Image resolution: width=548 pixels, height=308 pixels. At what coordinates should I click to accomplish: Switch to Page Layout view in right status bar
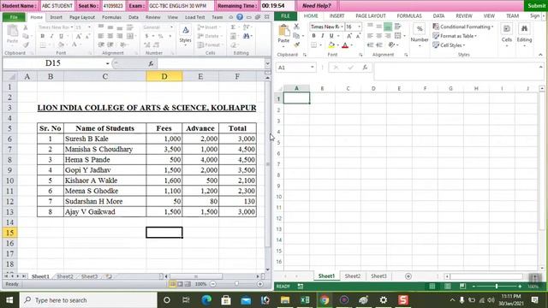click(x=448, y=287)
